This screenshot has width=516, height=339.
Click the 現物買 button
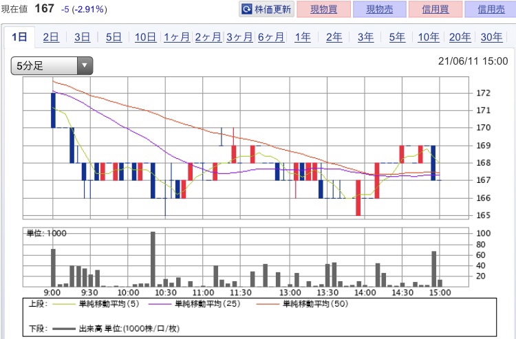tap(323, 9)
